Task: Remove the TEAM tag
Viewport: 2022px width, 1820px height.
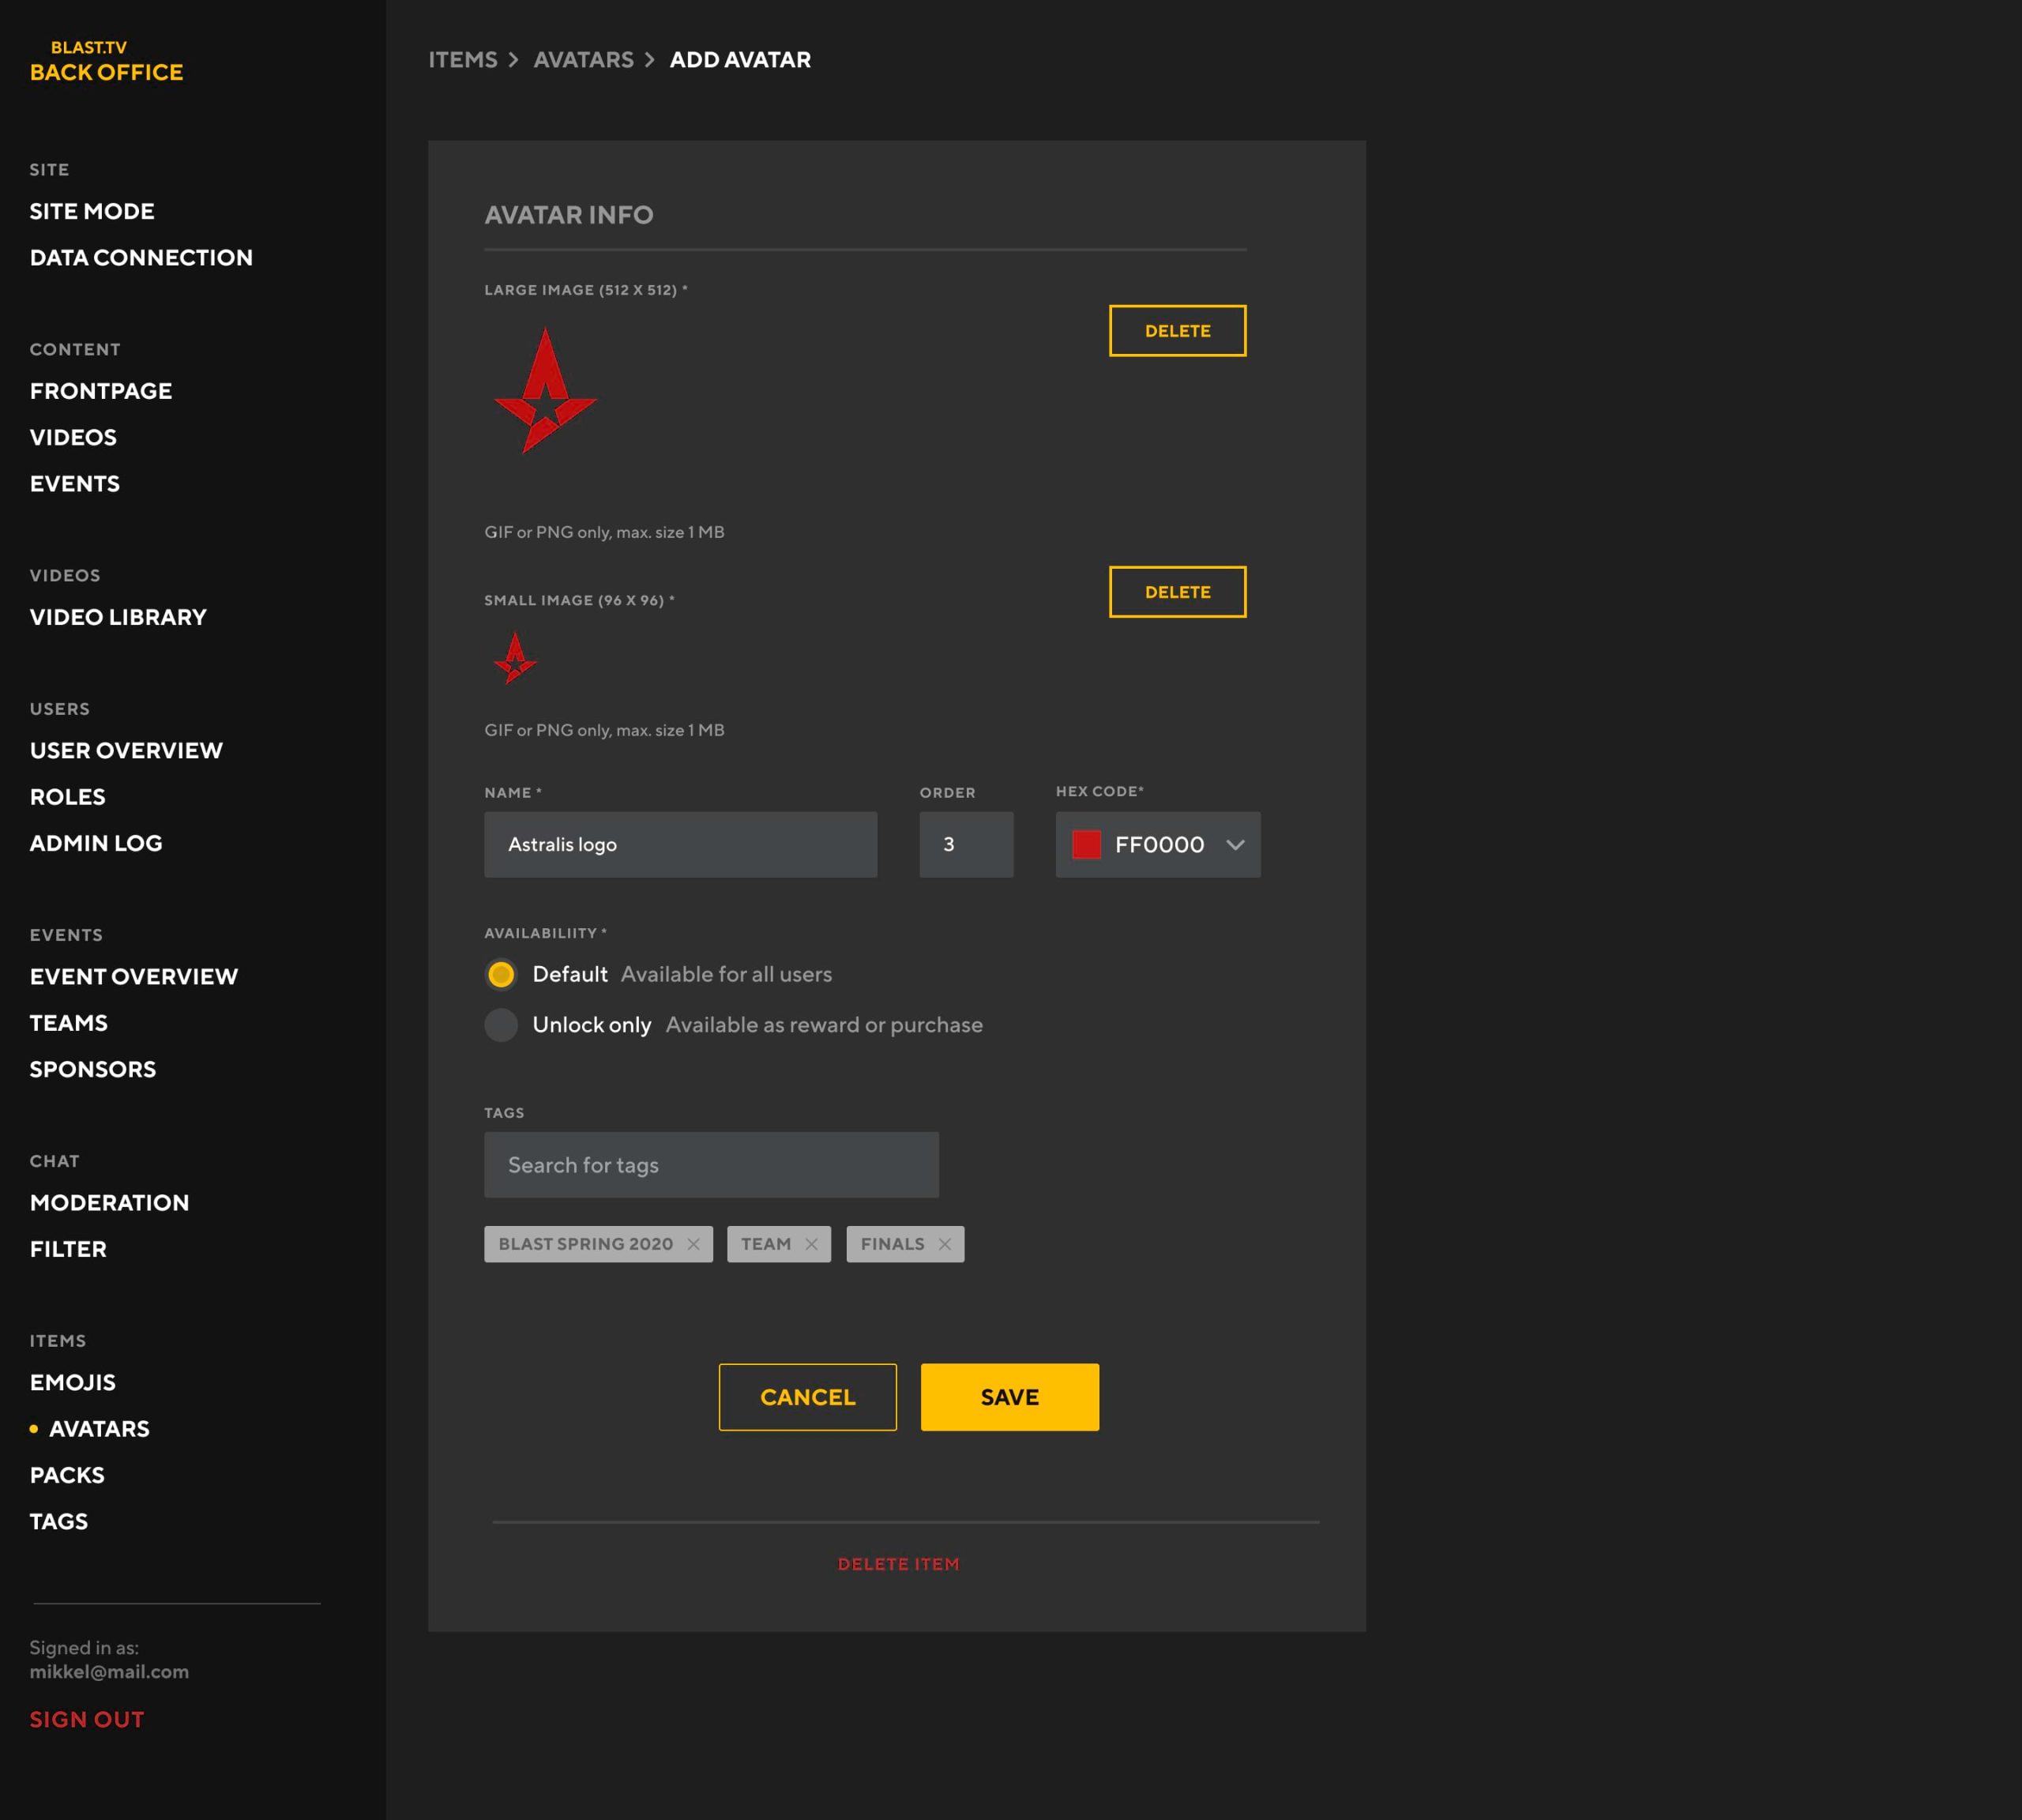Action: click(811, 1244)
